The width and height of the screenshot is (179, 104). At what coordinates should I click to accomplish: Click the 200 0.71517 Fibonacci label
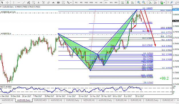pos(148,83)
